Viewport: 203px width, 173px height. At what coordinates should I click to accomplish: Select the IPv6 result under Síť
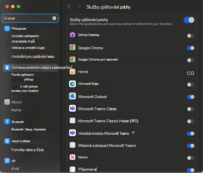click(x=15, y=169)
